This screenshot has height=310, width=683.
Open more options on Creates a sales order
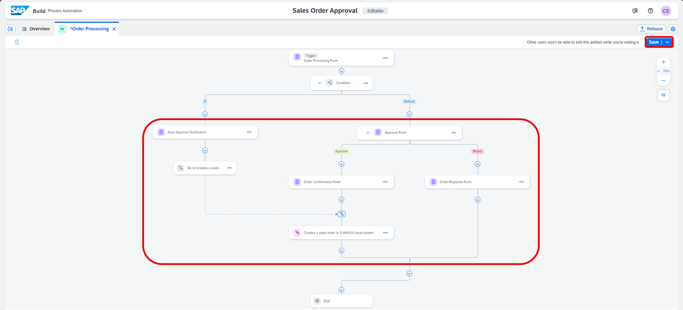click(x=385, y=233)
